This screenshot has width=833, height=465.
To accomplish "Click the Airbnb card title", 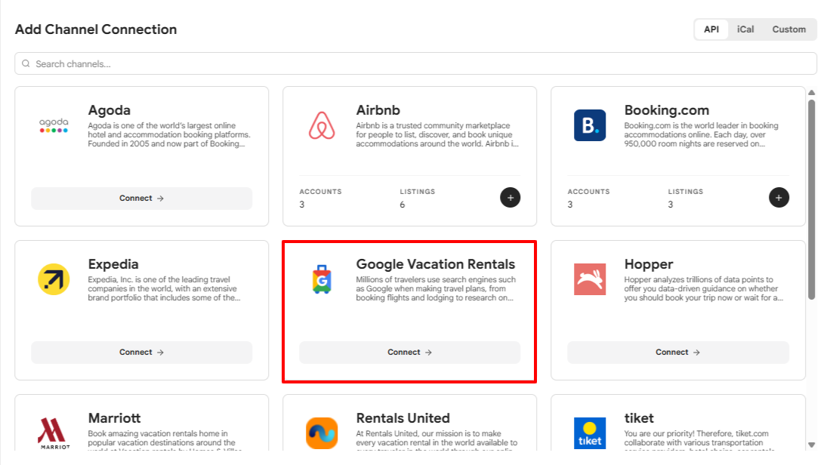I will (378, 110).
